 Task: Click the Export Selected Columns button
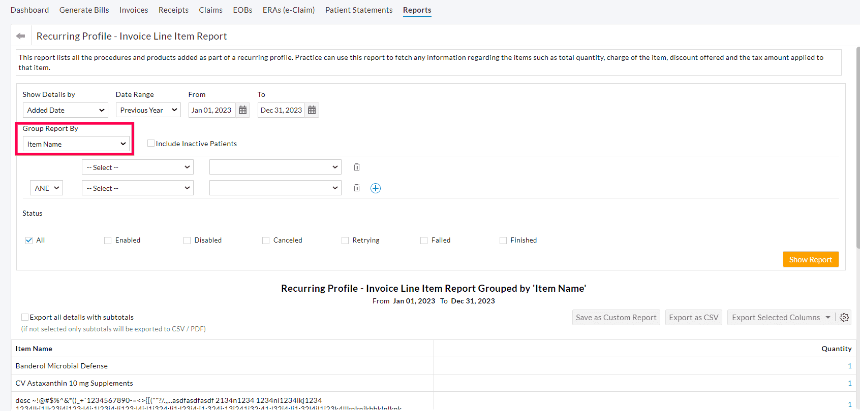tap(776, 318)
